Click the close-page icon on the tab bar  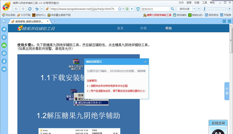[x=229, y=21]
